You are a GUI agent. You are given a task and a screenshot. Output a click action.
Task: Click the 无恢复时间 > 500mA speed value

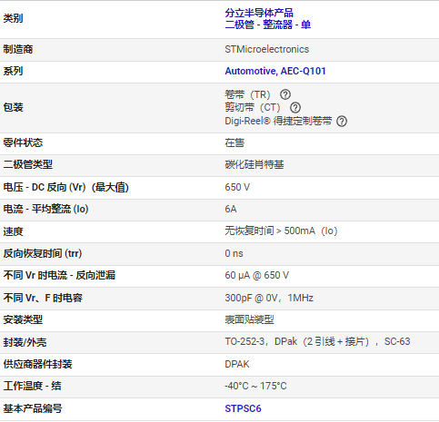coord(281,231)
